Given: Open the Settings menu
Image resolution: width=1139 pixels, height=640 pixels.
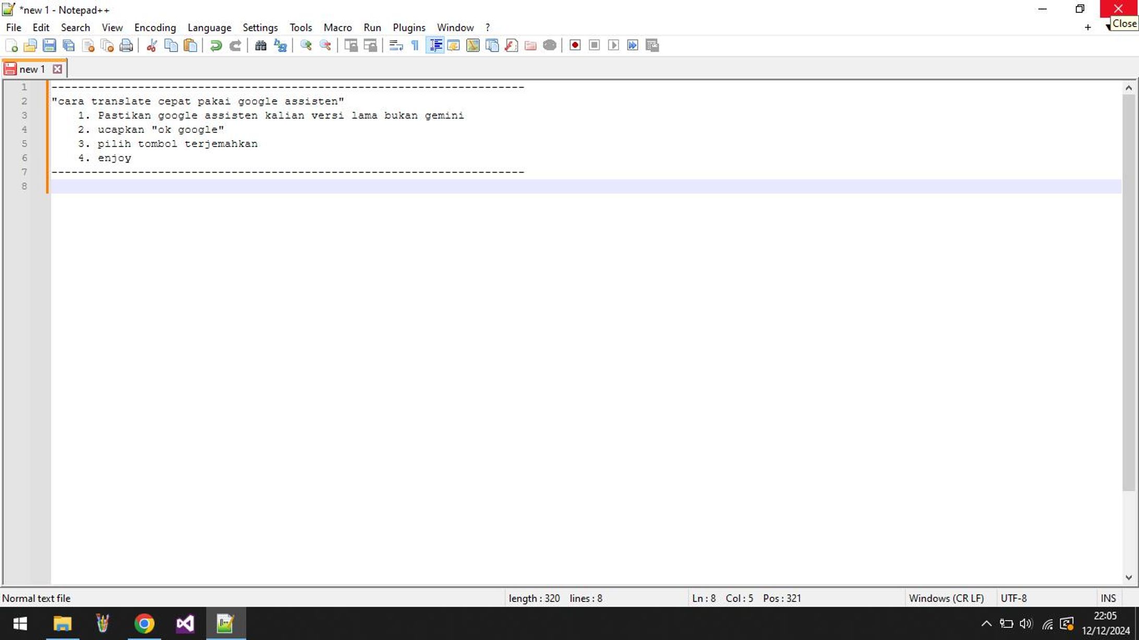Looking at the screenshot, I should point(260,28).
